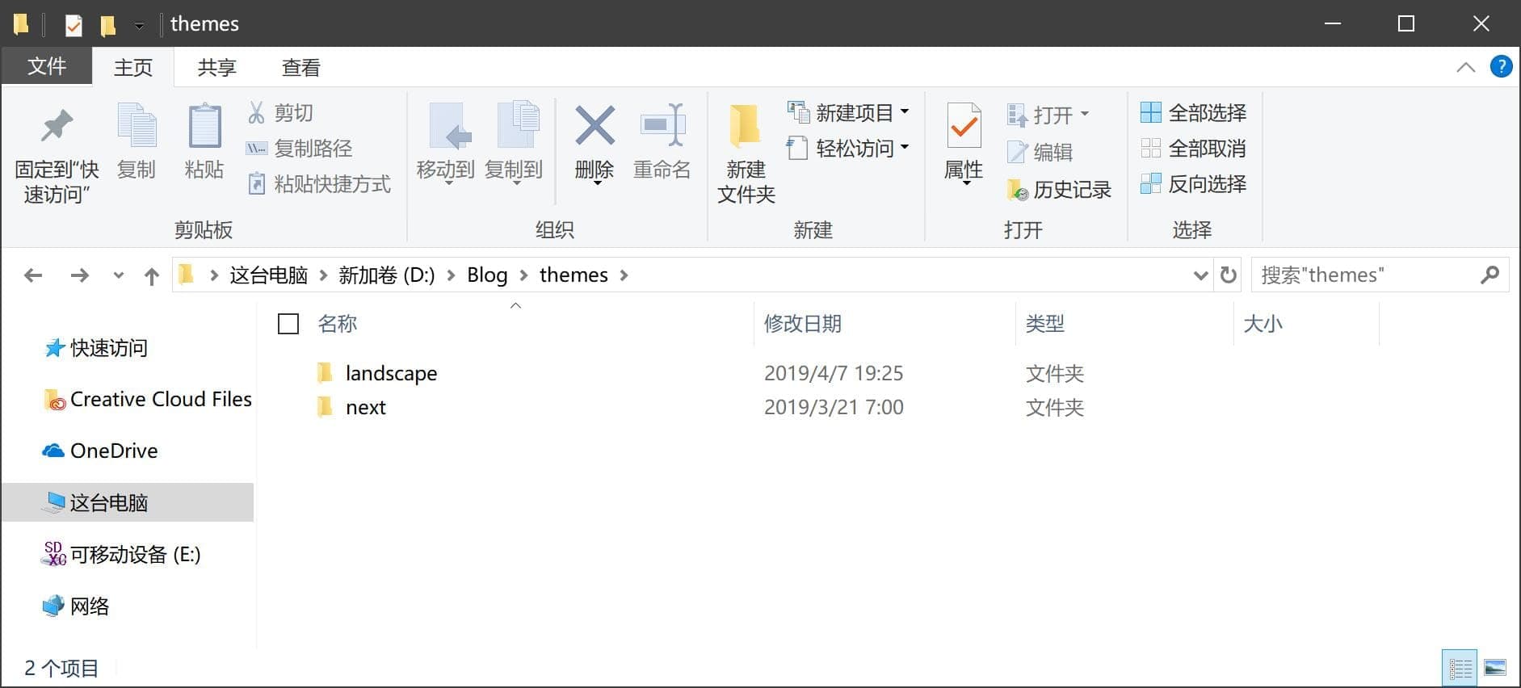1521x688 pixels.
Task: Open the Help question mark icon
Action: coord(1501,67)
